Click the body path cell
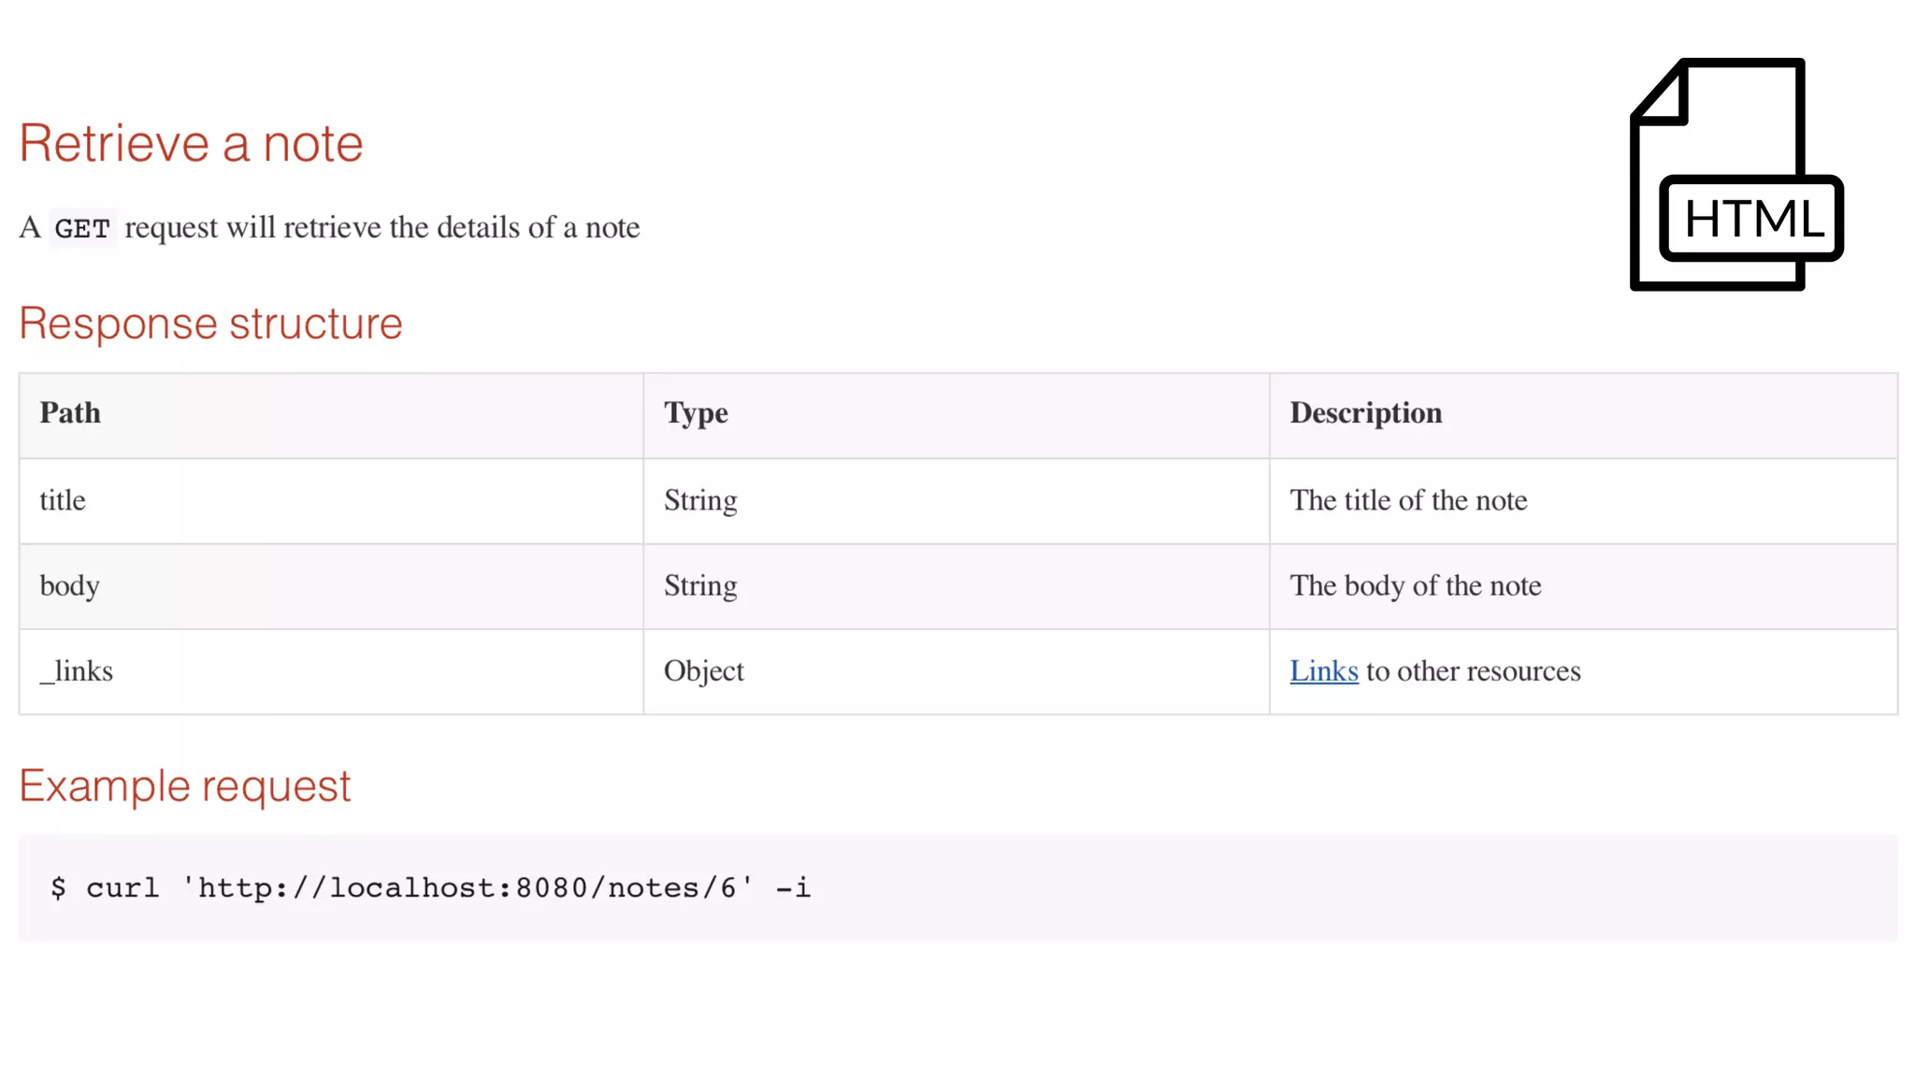Viewport: 1915px width, 1077px height. [69, 586]
